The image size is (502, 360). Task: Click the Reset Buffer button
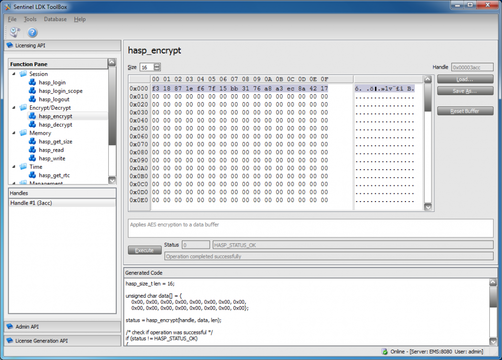(x=465, y=111)
